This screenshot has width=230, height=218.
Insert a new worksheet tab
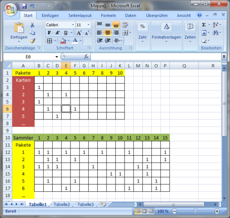104,204
